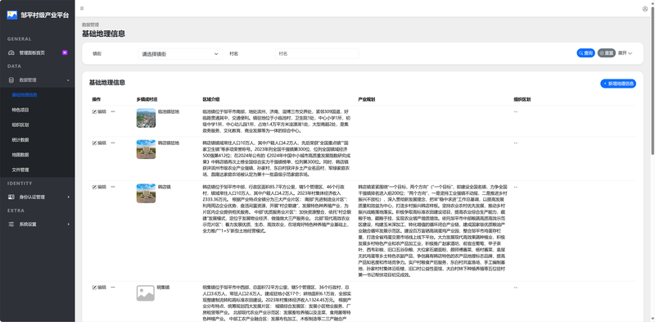Click the 邹平村级产业平台 logo icon
The height and width of the screenshot is (322, 655).
click(11, 15)
